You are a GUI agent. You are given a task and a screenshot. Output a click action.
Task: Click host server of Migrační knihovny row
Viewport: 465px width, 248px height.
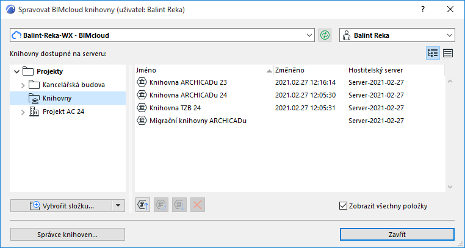coord(376,121)
